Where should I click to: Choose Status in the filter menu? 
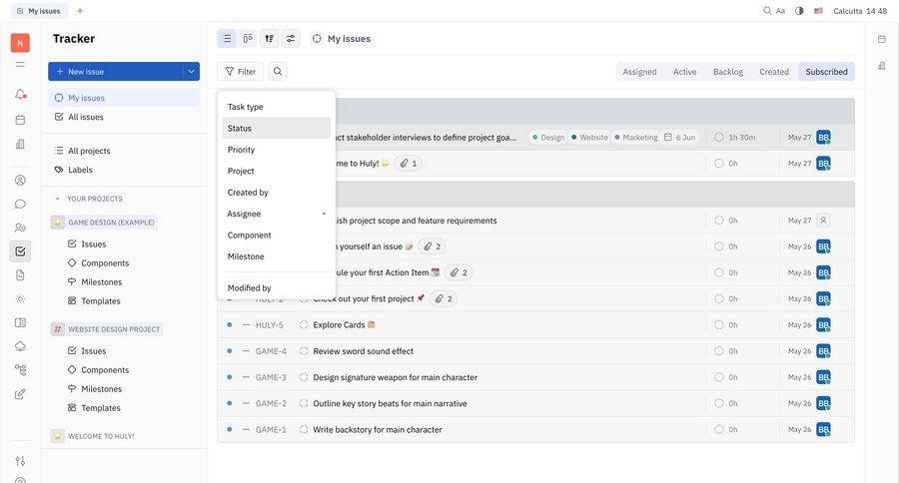point(277,129)
